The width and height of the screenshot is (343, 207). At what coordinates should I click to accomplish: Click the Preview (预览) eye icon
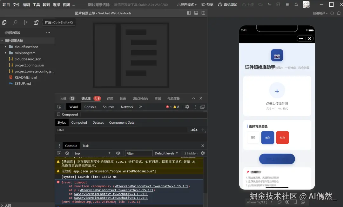tap(203, 4)
